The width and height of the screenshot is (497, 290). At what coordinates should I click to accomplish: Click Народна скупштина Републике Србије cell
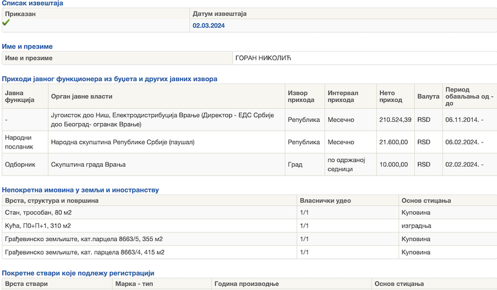166,142
